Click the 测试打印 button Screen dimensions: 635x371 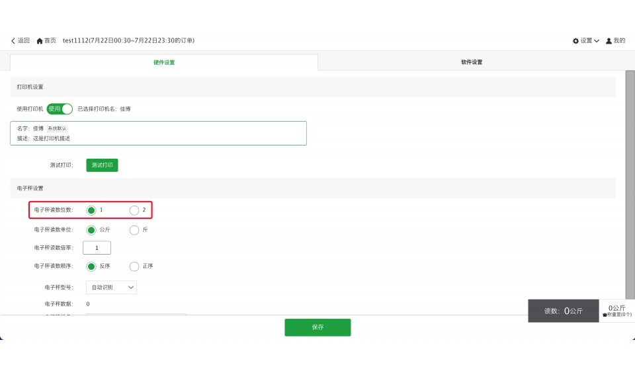pyautogui.click(x=102, y=165)
